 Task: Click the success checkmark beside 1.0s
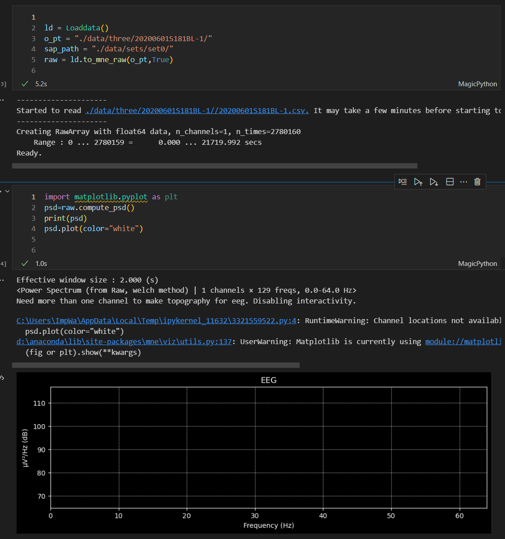(x=25, y=263)
